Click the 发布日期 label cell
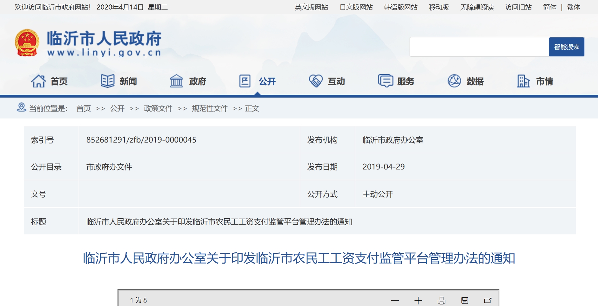The width and height of the screenshot is (598, 306). click(328, 167)
